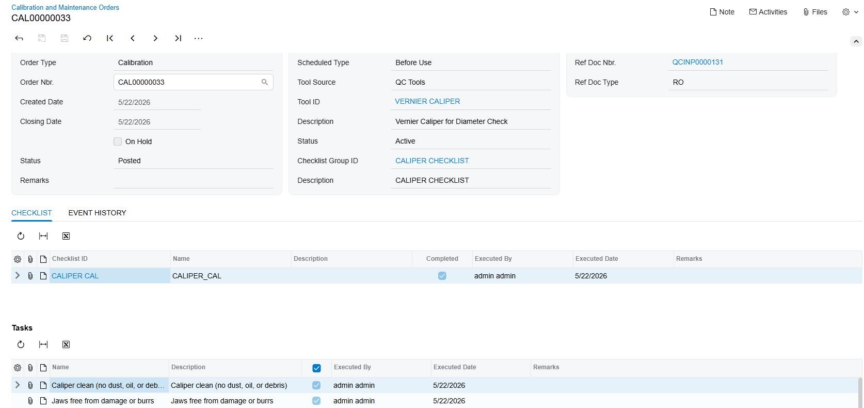Expand the CALIPER CAL checklist row
The image size is (864, 408).
tap(18, 275)
